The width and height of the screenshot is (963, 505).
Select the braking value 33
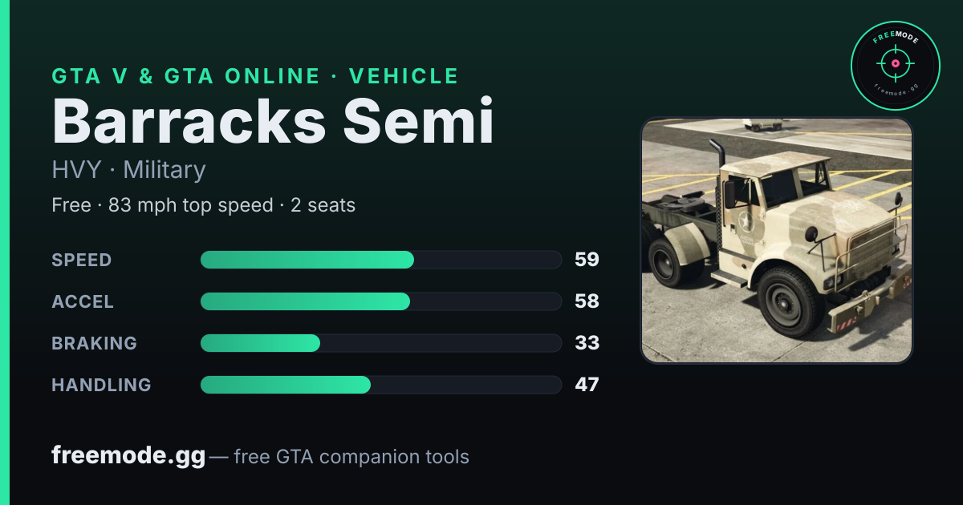587,343
